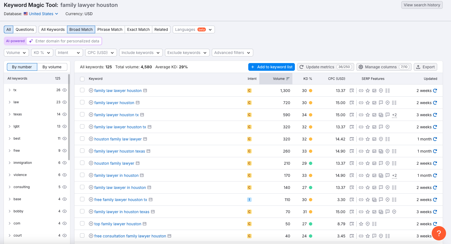Open Manage columns settings
The height and width of the screenshot is (244, 451).
pyautogui.click(x=384, y=67)
